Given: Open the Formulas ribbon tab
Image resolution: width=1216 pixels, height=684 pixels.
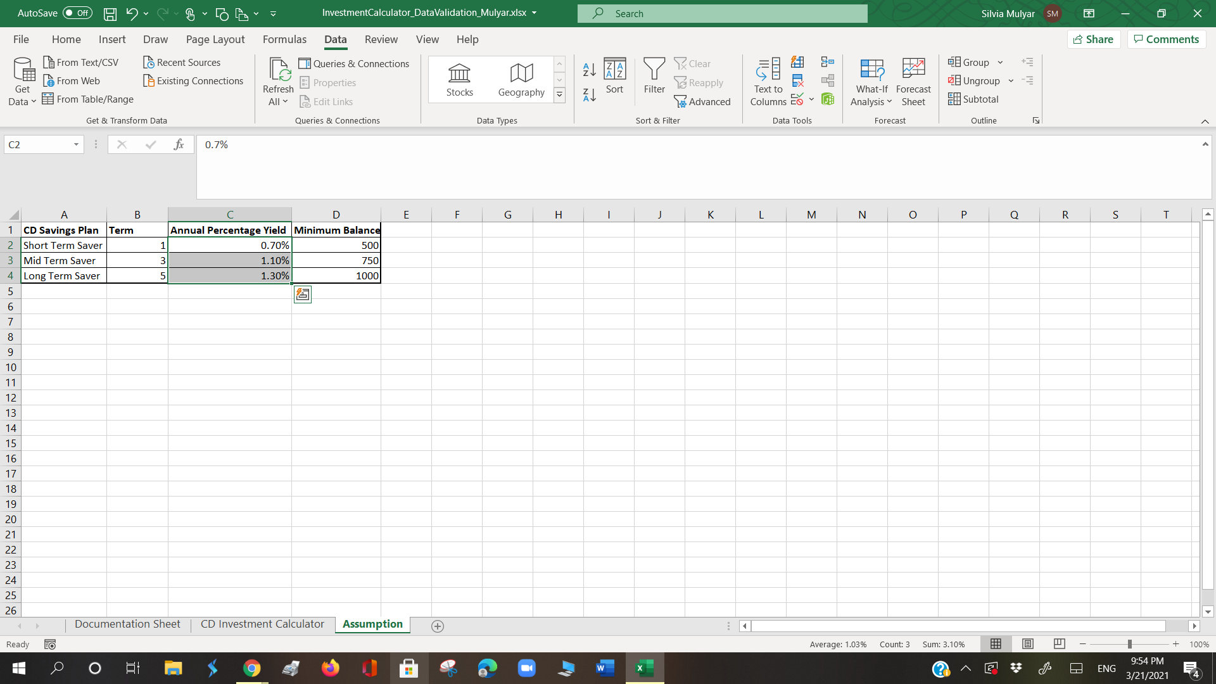Looking at the screenshot, I should pos(284,39).
